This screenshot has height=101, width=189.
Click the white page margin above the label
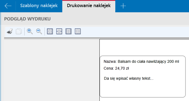point(144,47)
